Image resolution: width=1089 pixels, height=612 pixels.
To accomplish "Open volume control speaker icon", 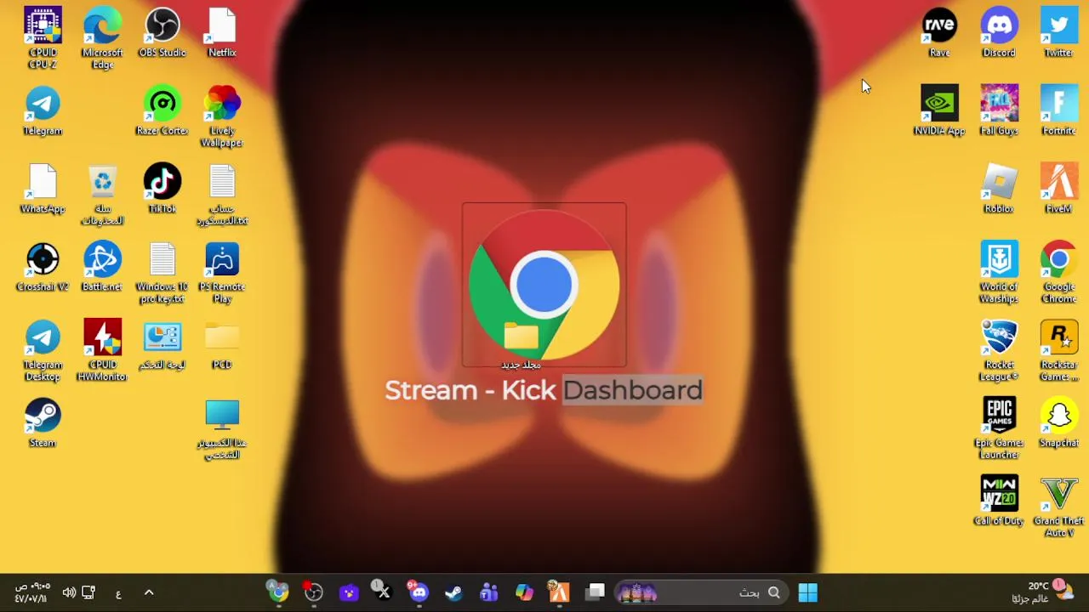I will (69, 592).
